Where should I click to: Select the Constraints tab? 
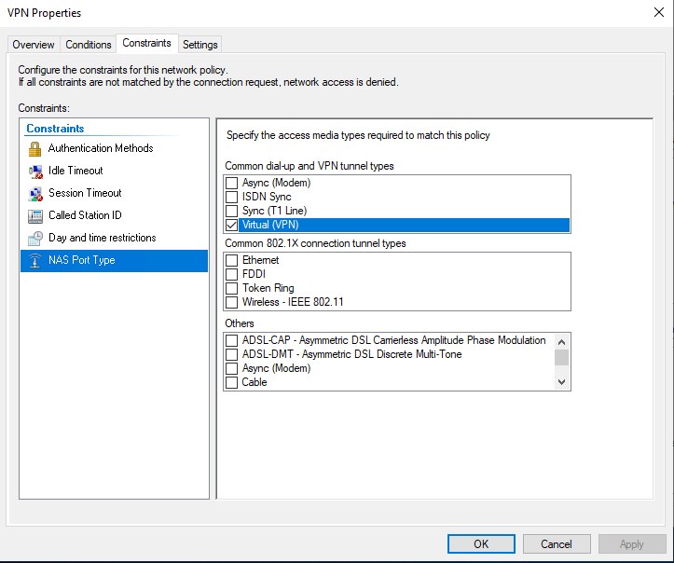(x=146, y=43)
